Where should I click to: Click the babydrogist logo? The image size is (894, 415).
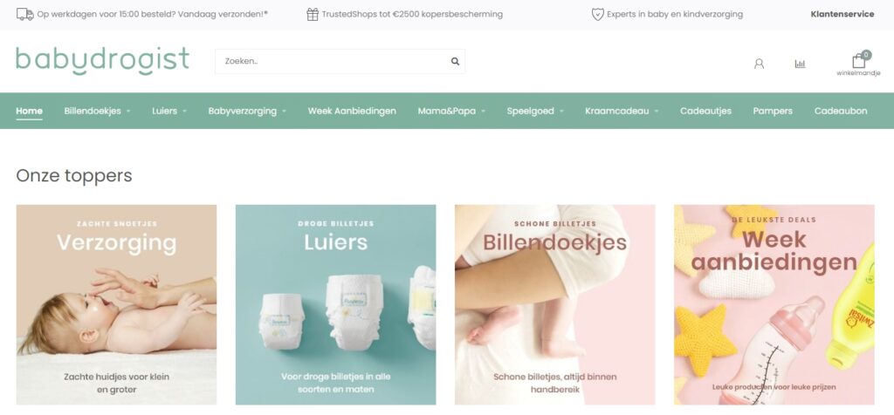point(103,60)
